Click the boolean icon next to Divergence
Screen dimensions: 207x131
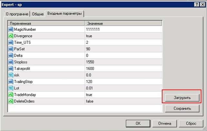(11, 36)
